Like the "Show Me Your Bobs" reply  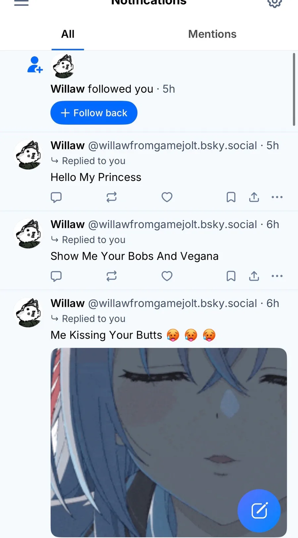(x=167, y=276)
